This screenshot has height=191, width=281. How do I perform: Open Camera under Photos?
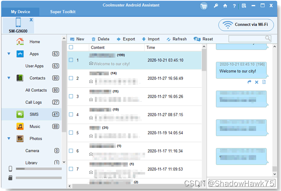32,151
